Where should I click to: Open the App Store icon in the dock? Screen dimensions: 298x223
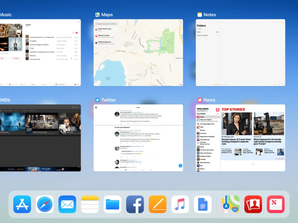pos(22,204)
